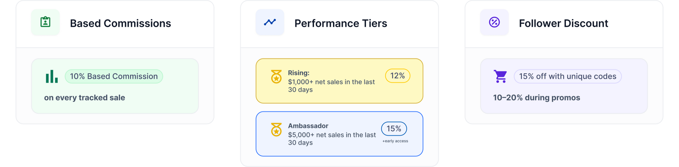The height and width of the screenshot is (167, 679).
Task: Click the green bar chart icon
Action: 52,76
